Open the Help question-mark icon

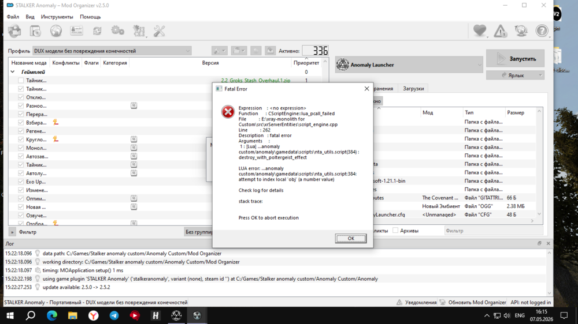point(542,31)
